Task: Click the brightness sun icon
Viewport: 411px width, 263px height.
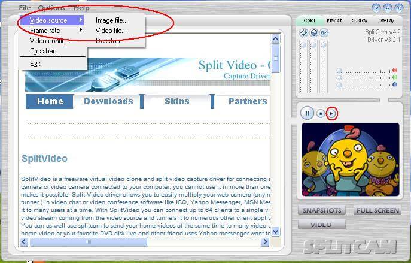Action: click(x=303, y=32)
